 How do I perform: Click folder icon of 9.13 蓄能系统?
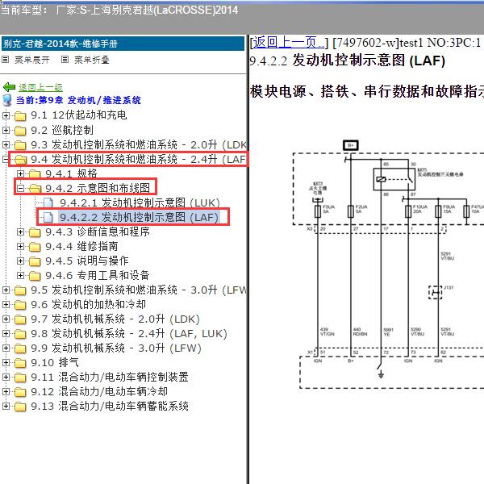coord(20,407)
